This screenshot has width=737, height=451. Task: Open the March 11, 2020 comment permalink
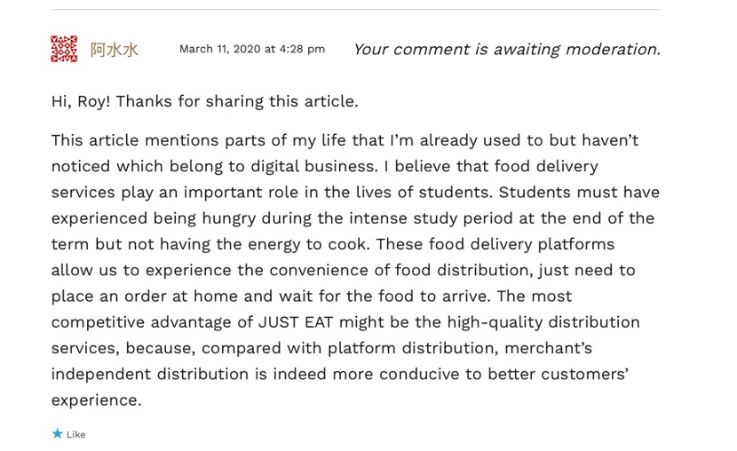click(x=251, y=50)
